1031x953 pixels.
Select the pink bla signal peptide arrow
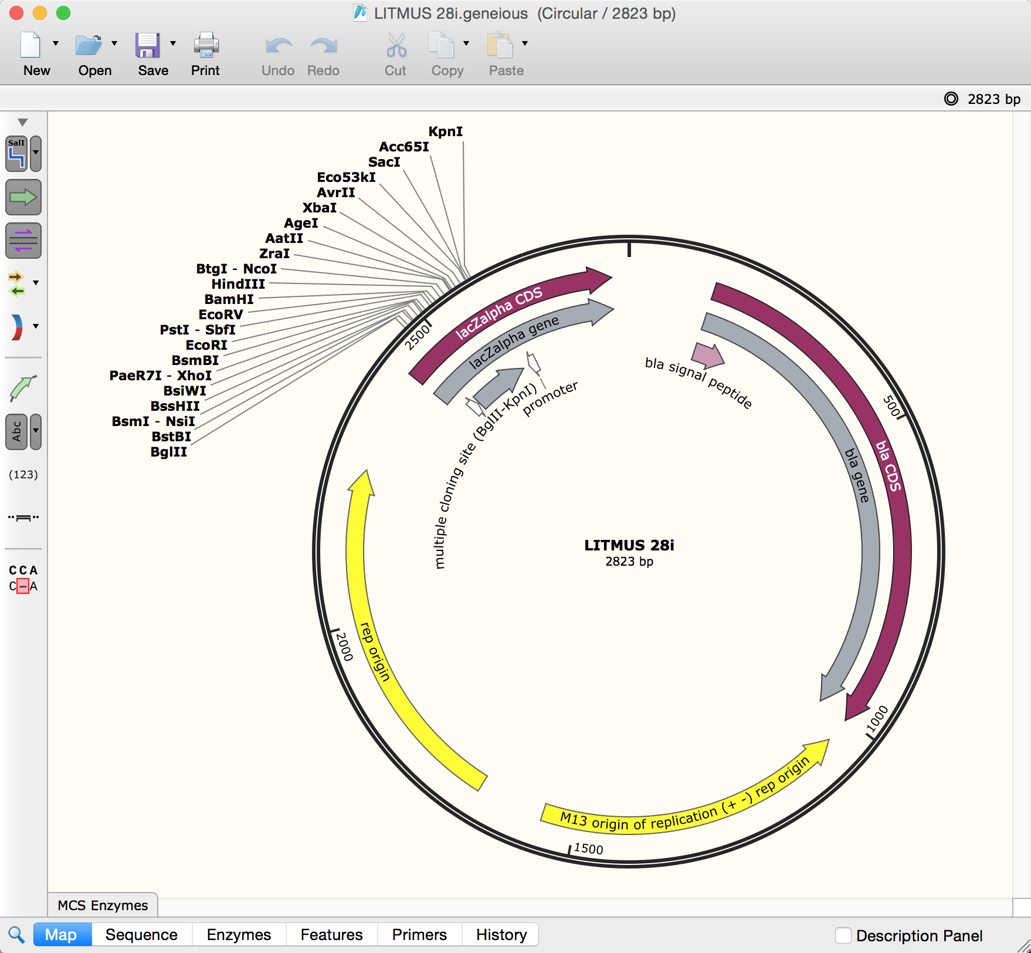(x=708, y=354)
